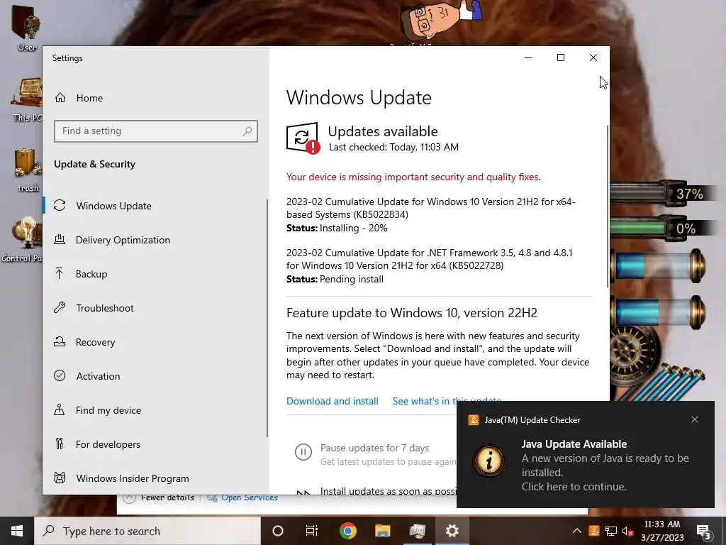The height and width of the screenshot is (545, 726).
Task: Click the Find my device icon
Action: pos(60,409)
